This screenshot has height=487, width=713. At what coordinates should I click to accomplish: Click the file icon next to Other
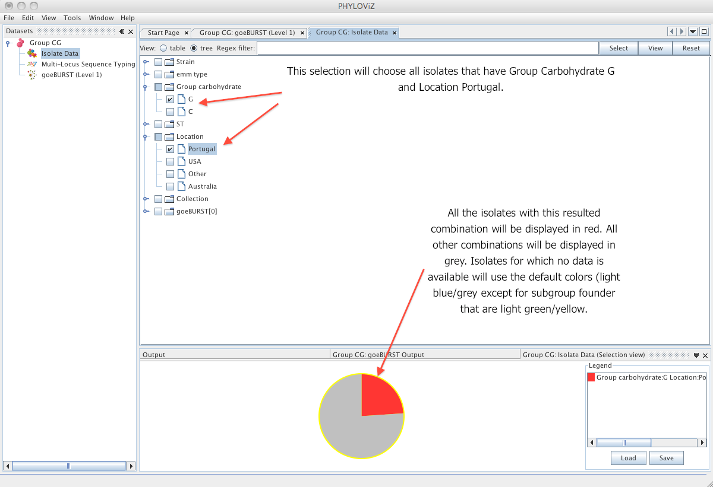(181, 174)
